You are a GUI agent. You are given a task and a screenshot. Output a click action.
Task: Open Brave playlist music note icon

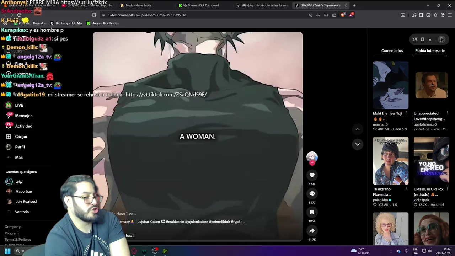coord(414,15)
